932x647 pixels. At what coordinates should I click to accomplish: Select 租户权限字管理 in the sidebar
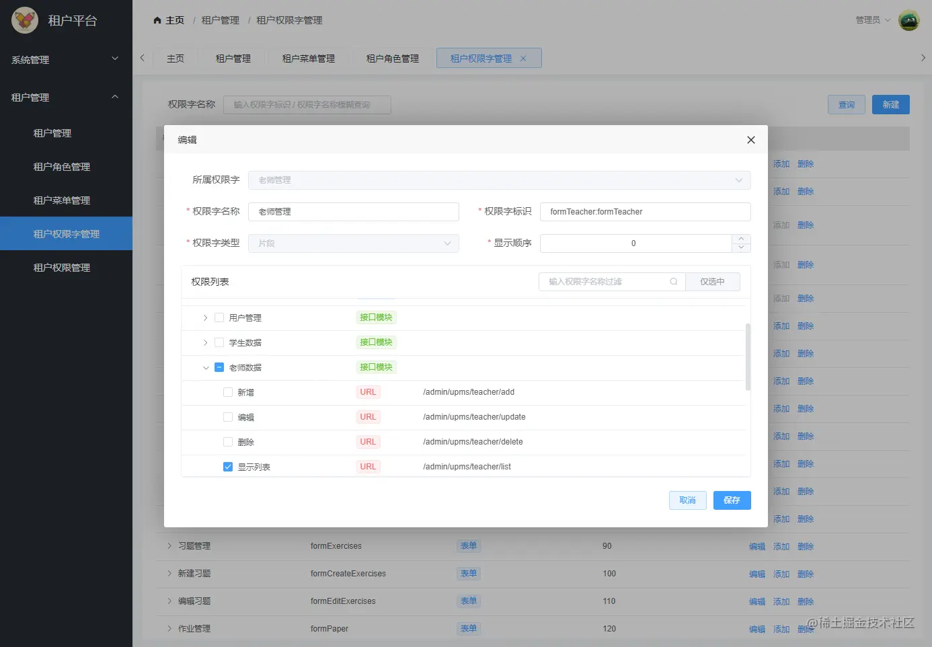coord(66,233)
